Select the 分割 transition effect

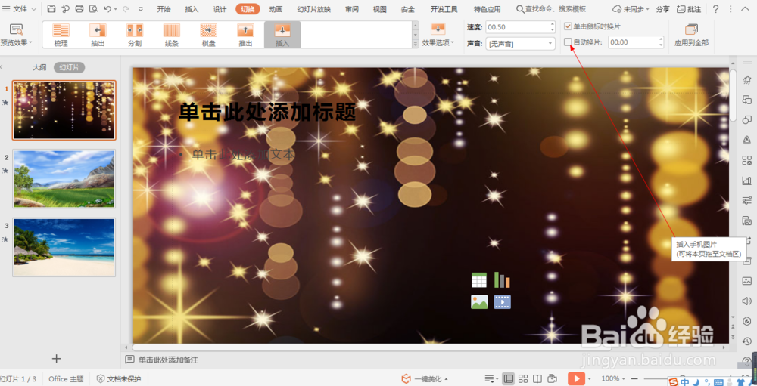pyautogui.click(x=135, y=36)
